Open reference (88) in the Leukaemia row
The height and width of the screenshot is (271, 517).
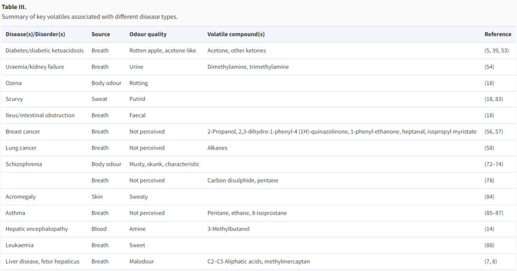point(491,245)
